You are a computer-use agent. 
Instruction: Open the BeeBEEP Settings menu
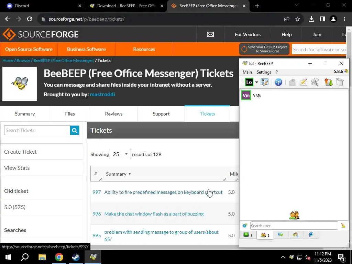click(x=264, y=72)
